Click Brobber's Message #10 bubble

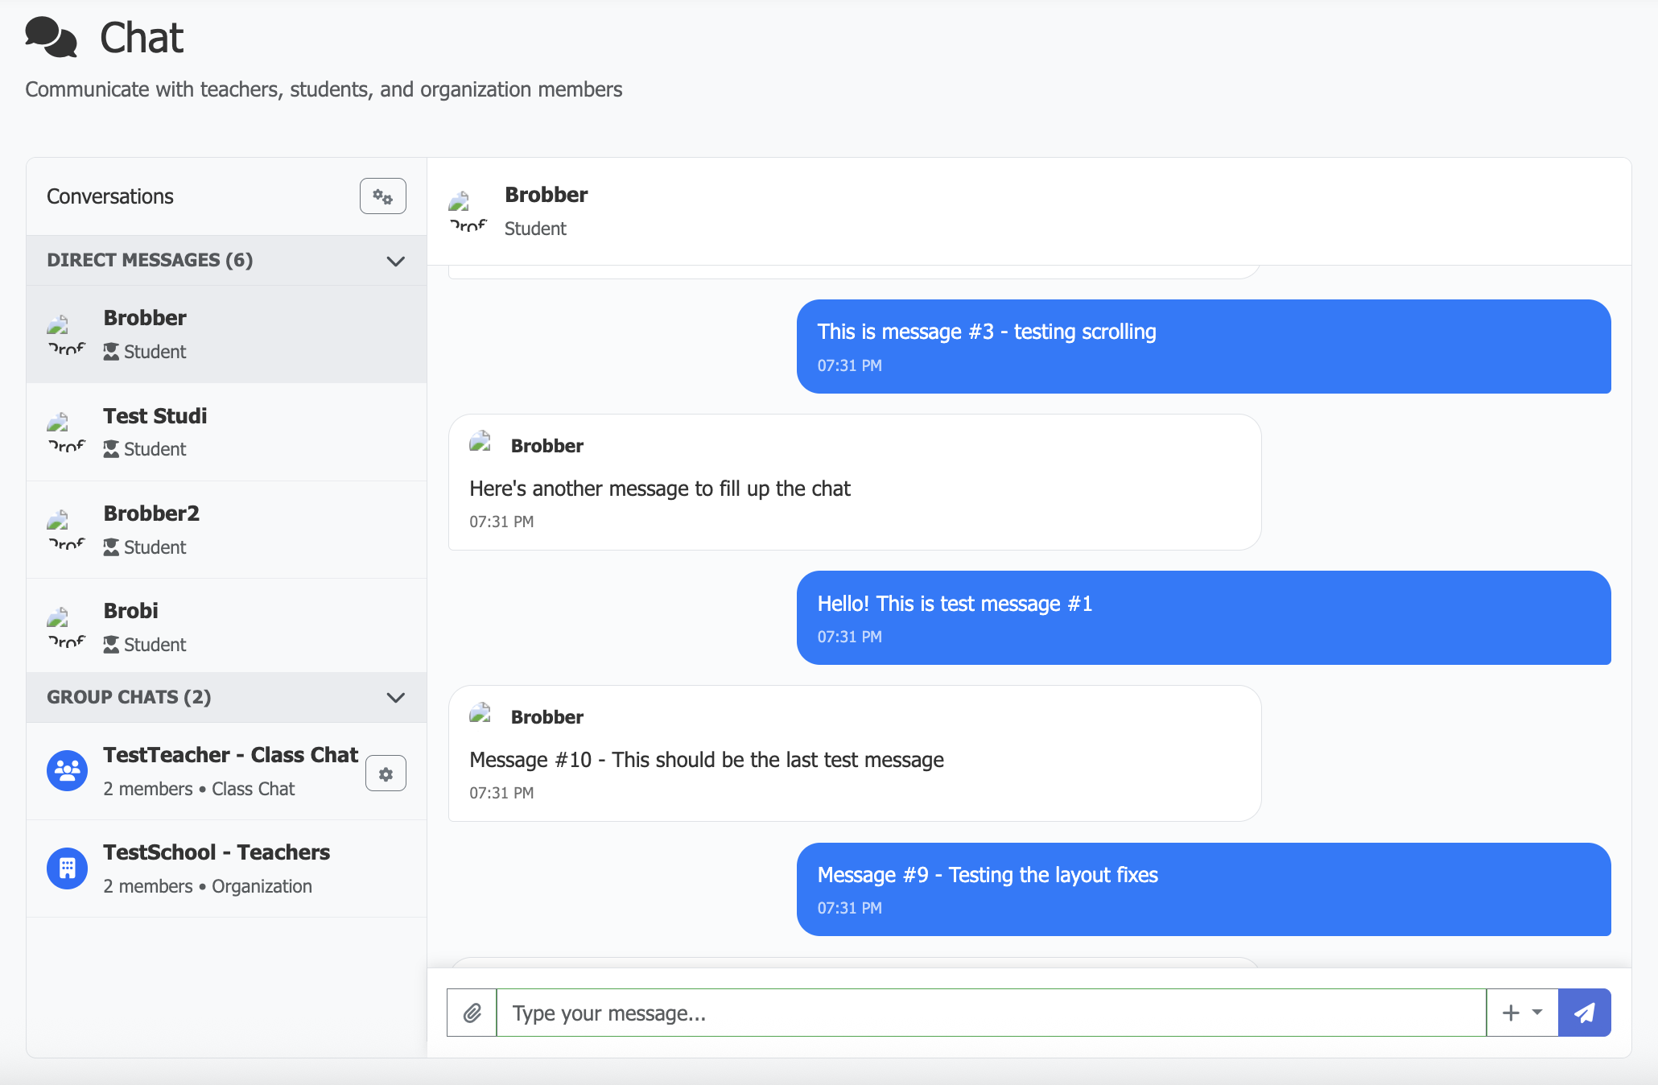click(854, 753)
